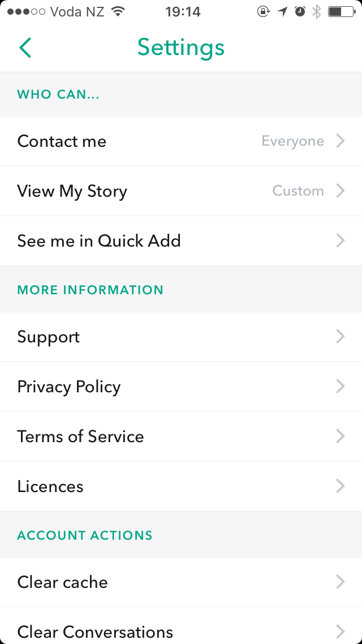Select Clear cache action
The width and height of the screenshot is (362, 644).
181,582
